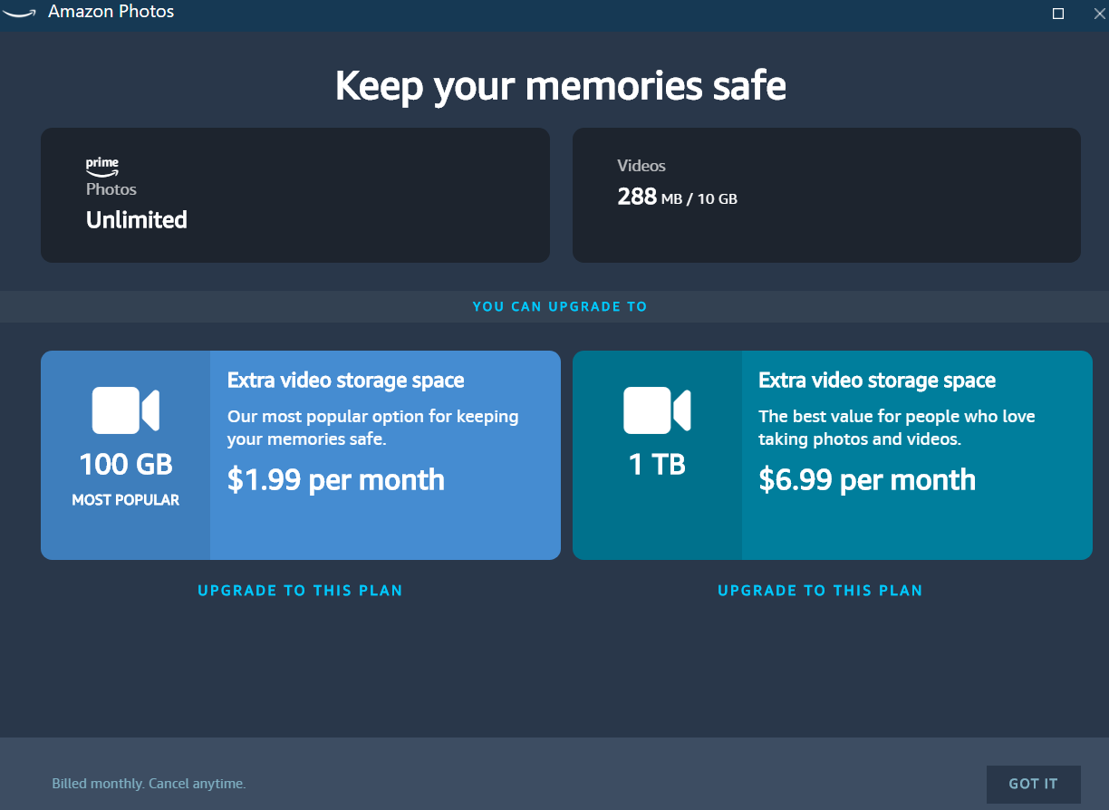Image resolution: width=1109 pixels, height=810 pixels.
Task: Upgrade to the 100 GB plan link
Action: coord(300,591)
